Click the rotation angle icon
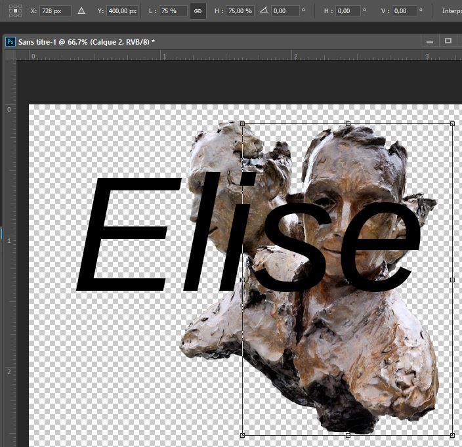Image resolution: width=462 pixels, height=447 pixels. click(x=263, y=11)
